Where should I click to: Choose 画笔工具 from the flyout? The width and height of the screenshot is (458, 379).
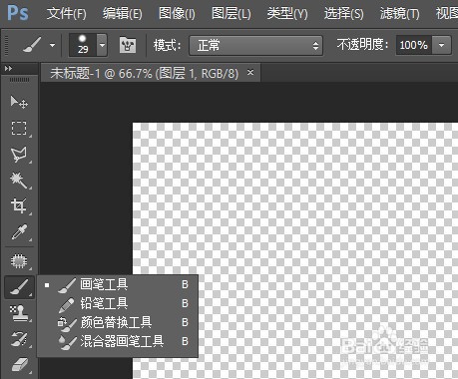(x=118, y=284)
